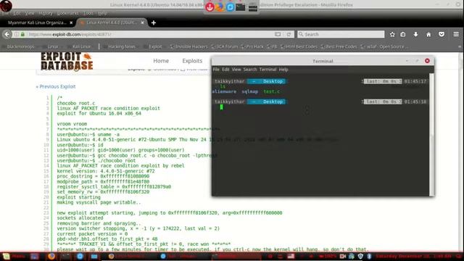The image size is (464, 261).
Task: Open Edit menu in Terminal window
Action: point(225,70)
